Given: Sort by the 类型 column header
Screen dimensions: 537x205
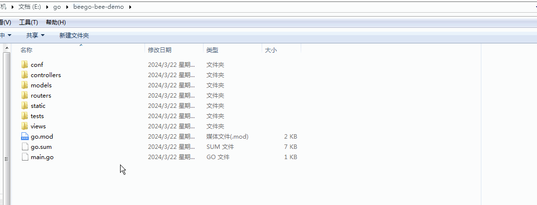Looking at the screenshot, I should tap(212, 50).
